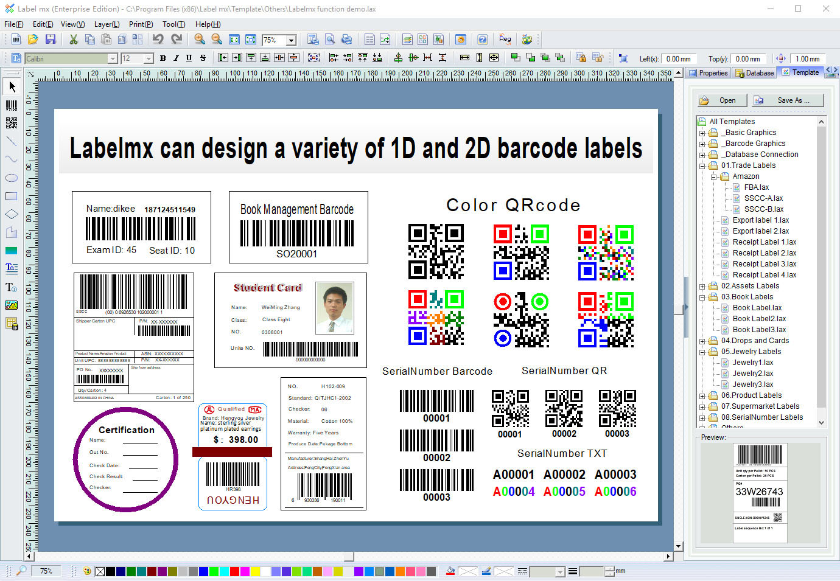This screenshot has height=581, width=840.
Task: Click the 1.00 mm nudge distance field
Action: (808, 59)
